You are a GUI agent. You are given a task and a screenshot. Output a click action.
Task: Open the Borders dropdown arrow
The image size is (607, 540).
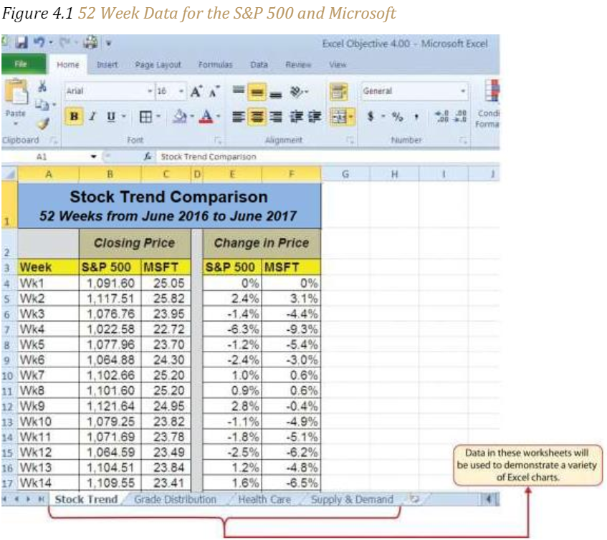click(x=158, y=116)
